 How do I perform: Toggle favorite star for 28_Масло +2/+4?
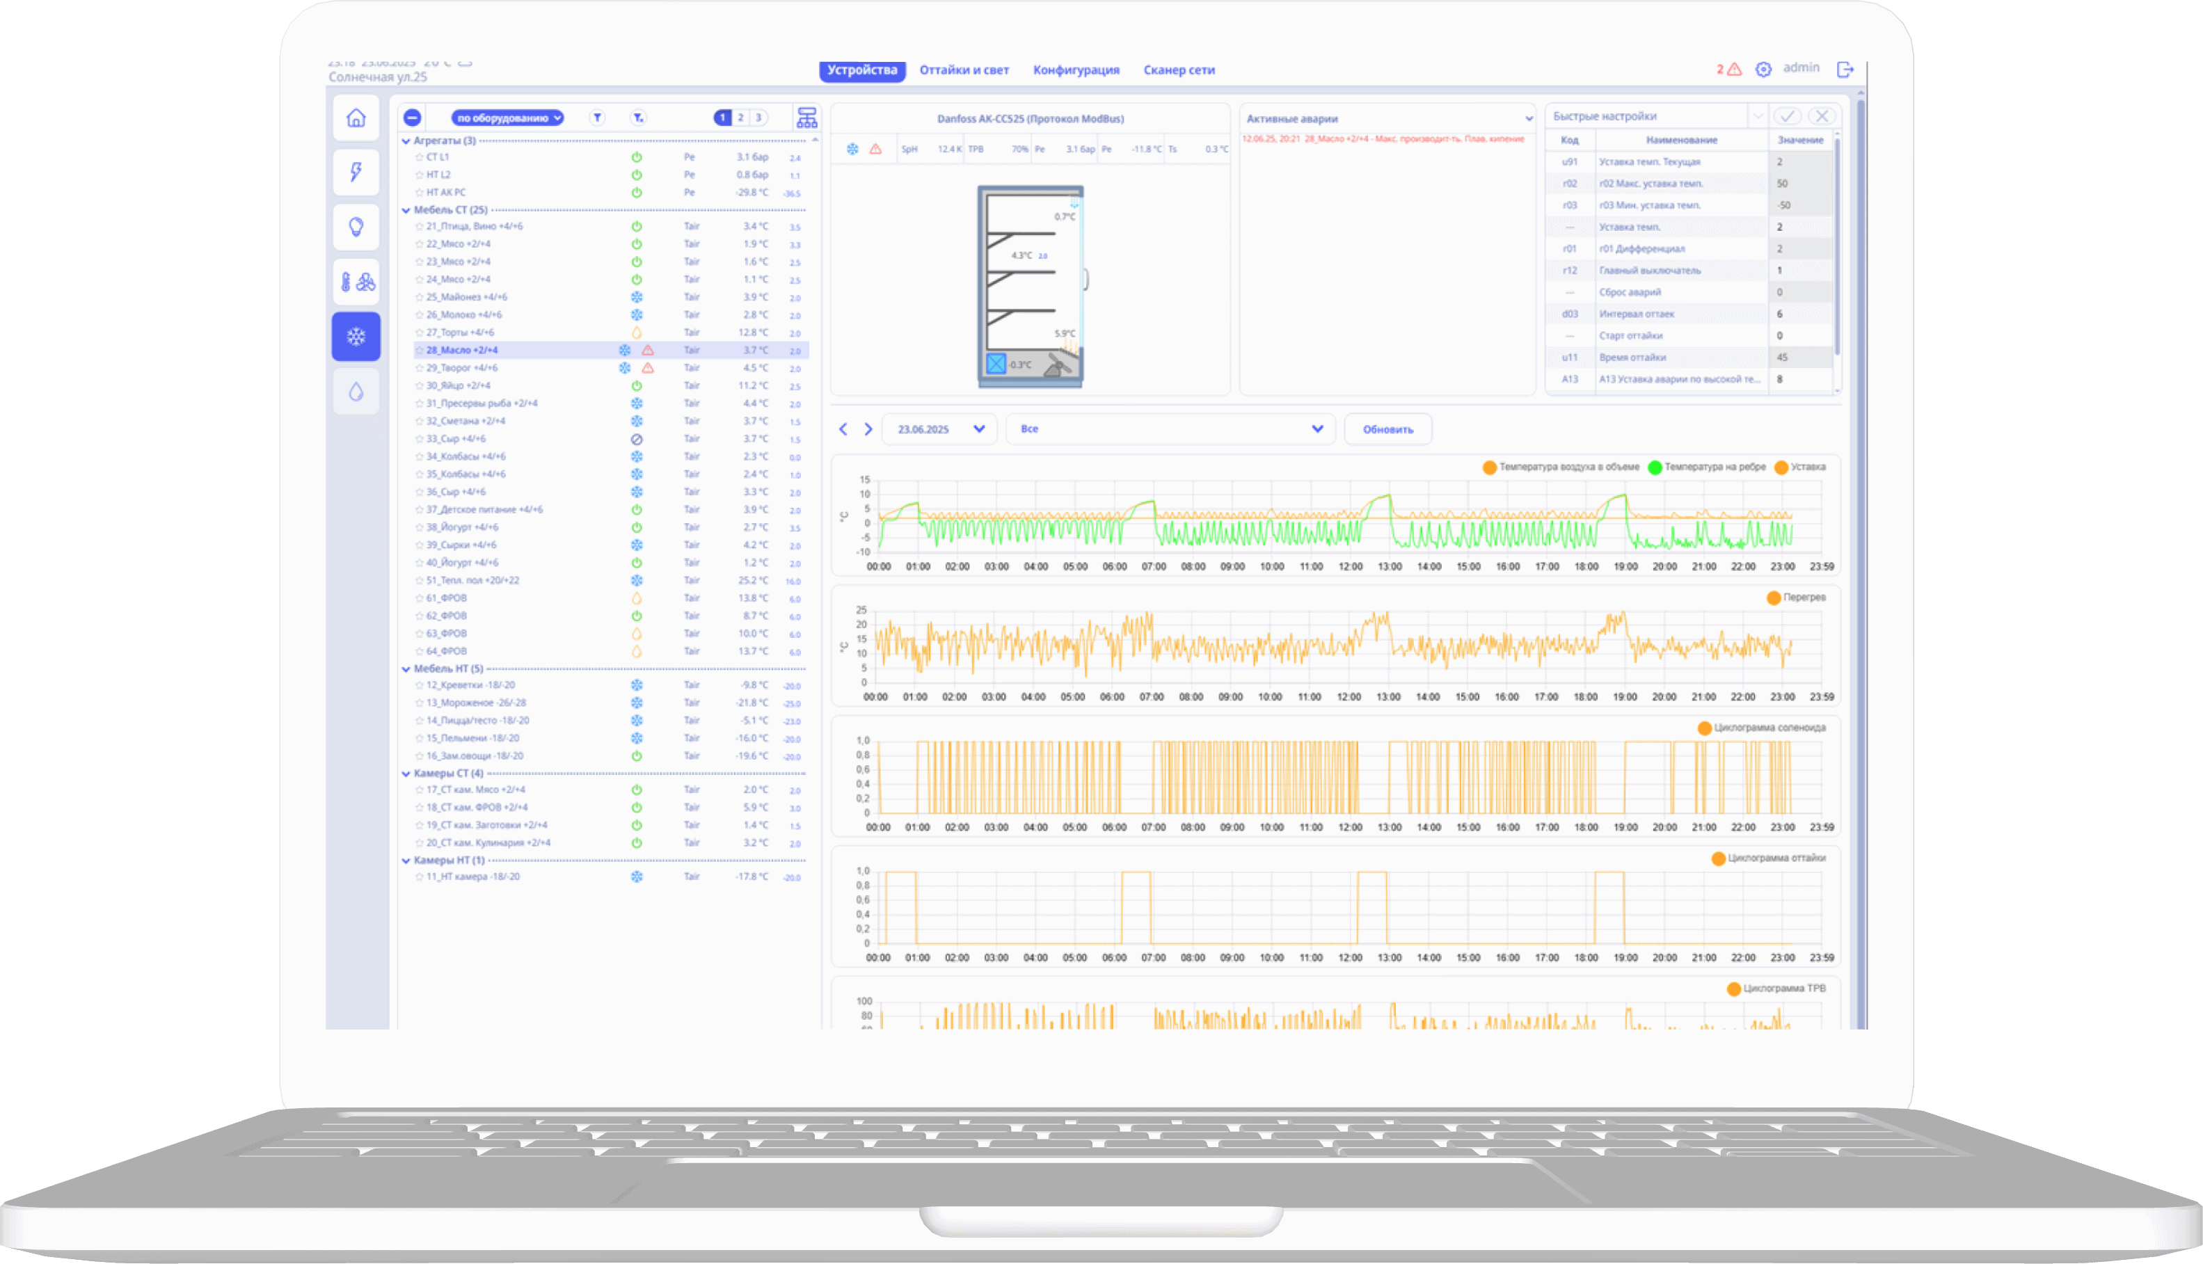click(x=420, y=351)
